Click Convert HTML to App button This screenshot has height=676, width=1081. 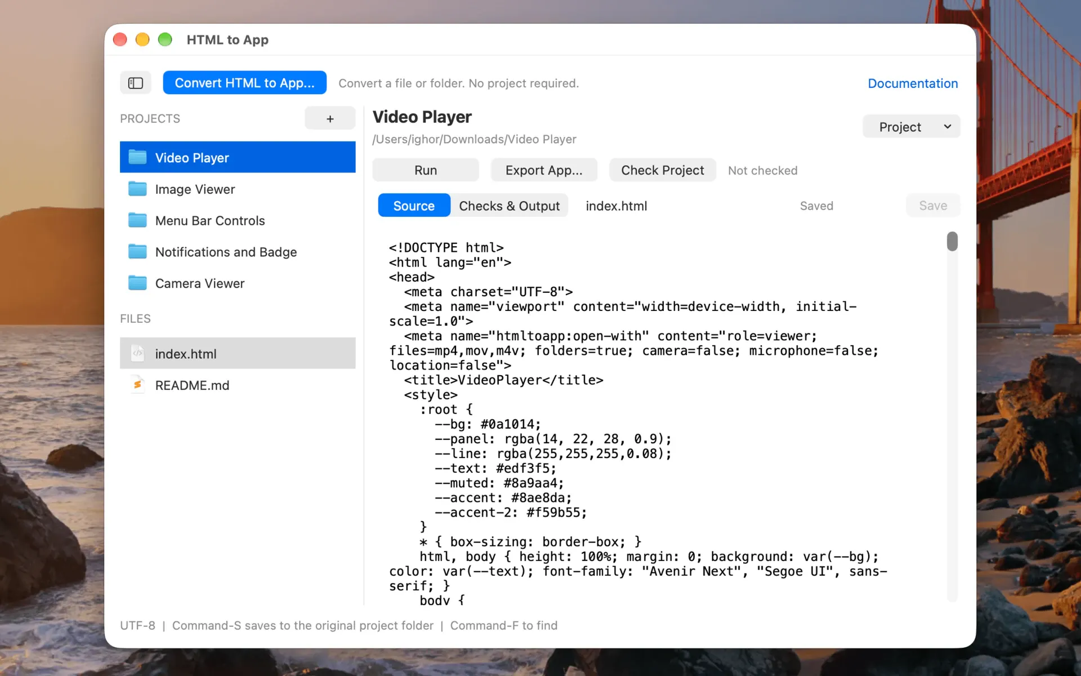pos(244,83)
